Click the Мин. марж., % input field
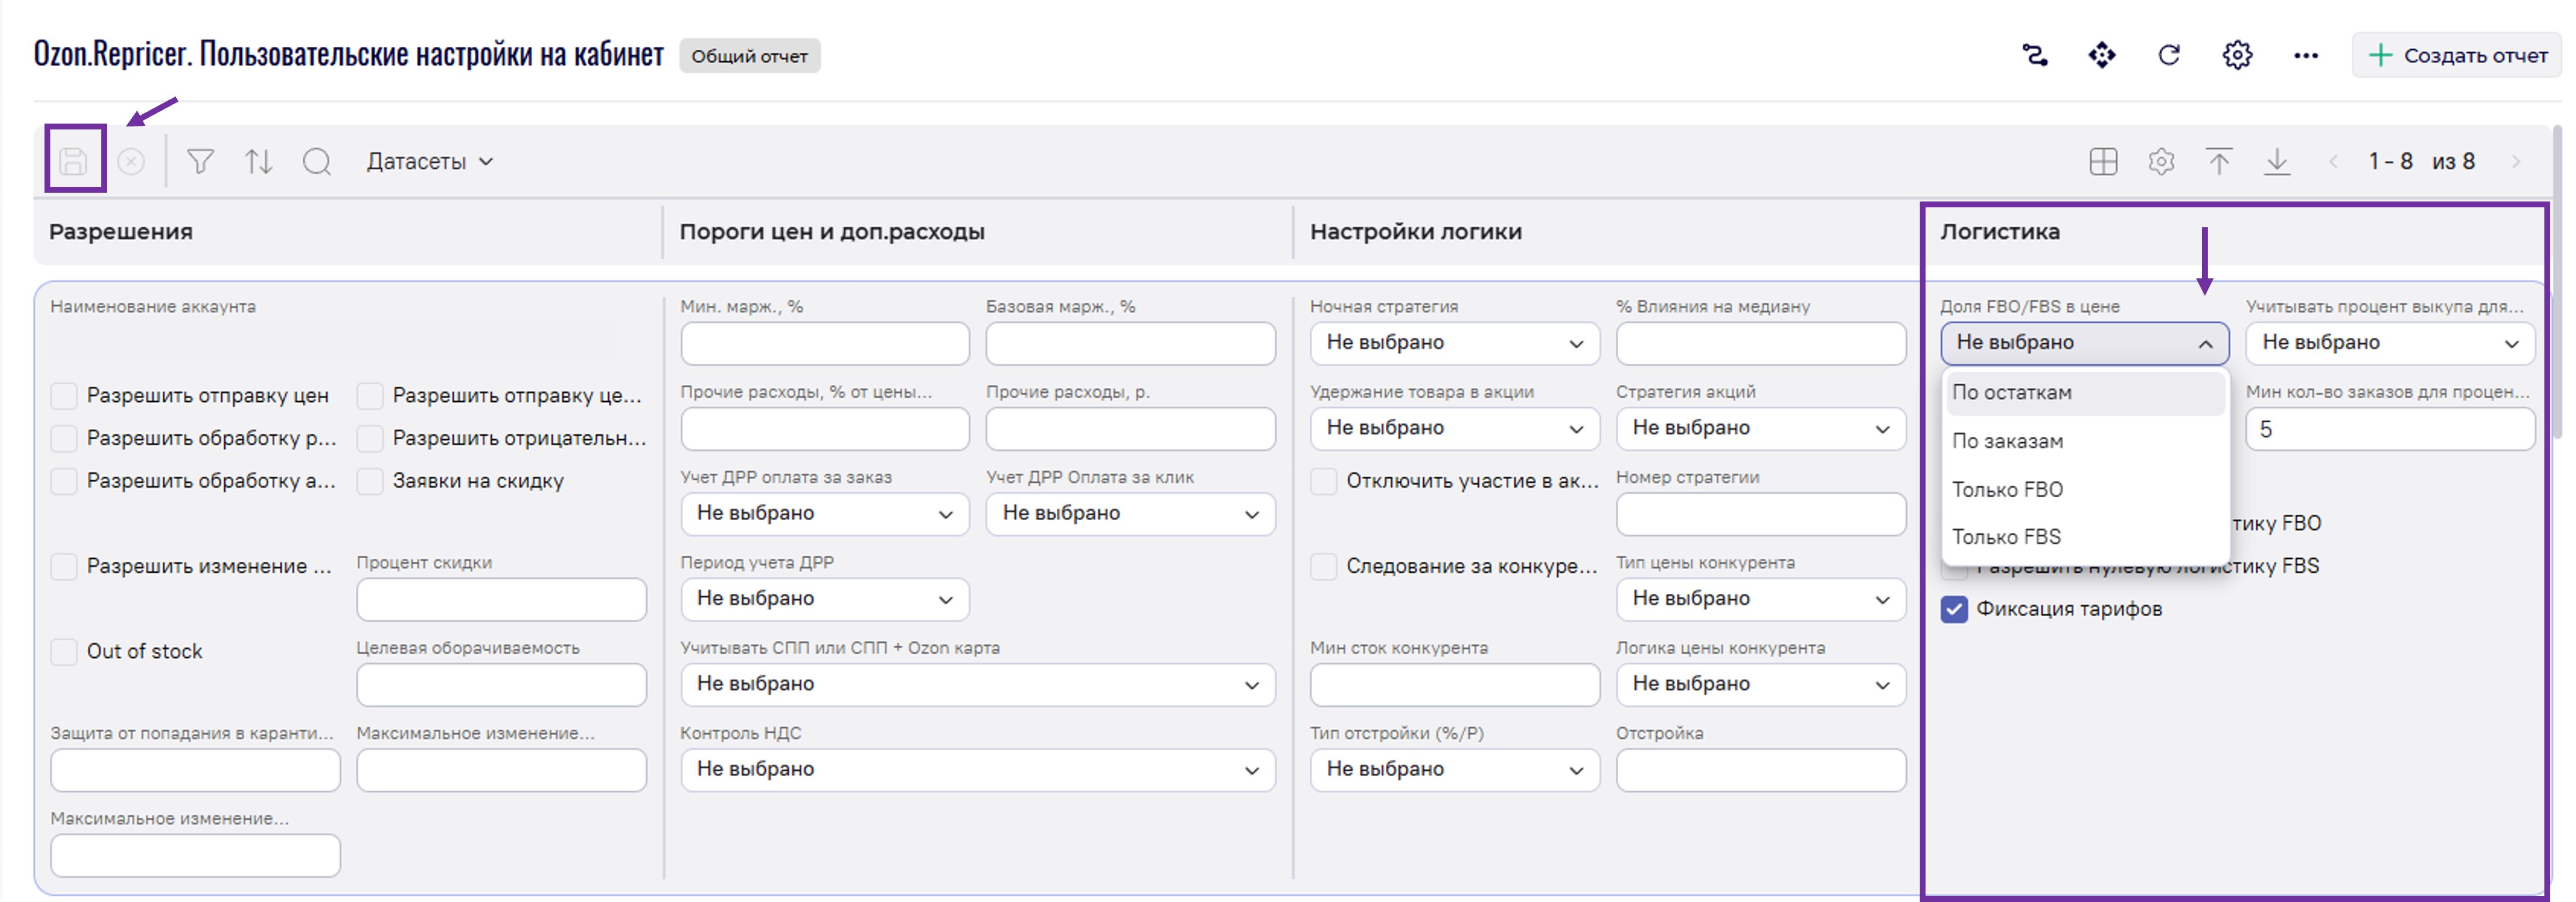This screenshot has height=902, width=2576. tap(824, 343)
